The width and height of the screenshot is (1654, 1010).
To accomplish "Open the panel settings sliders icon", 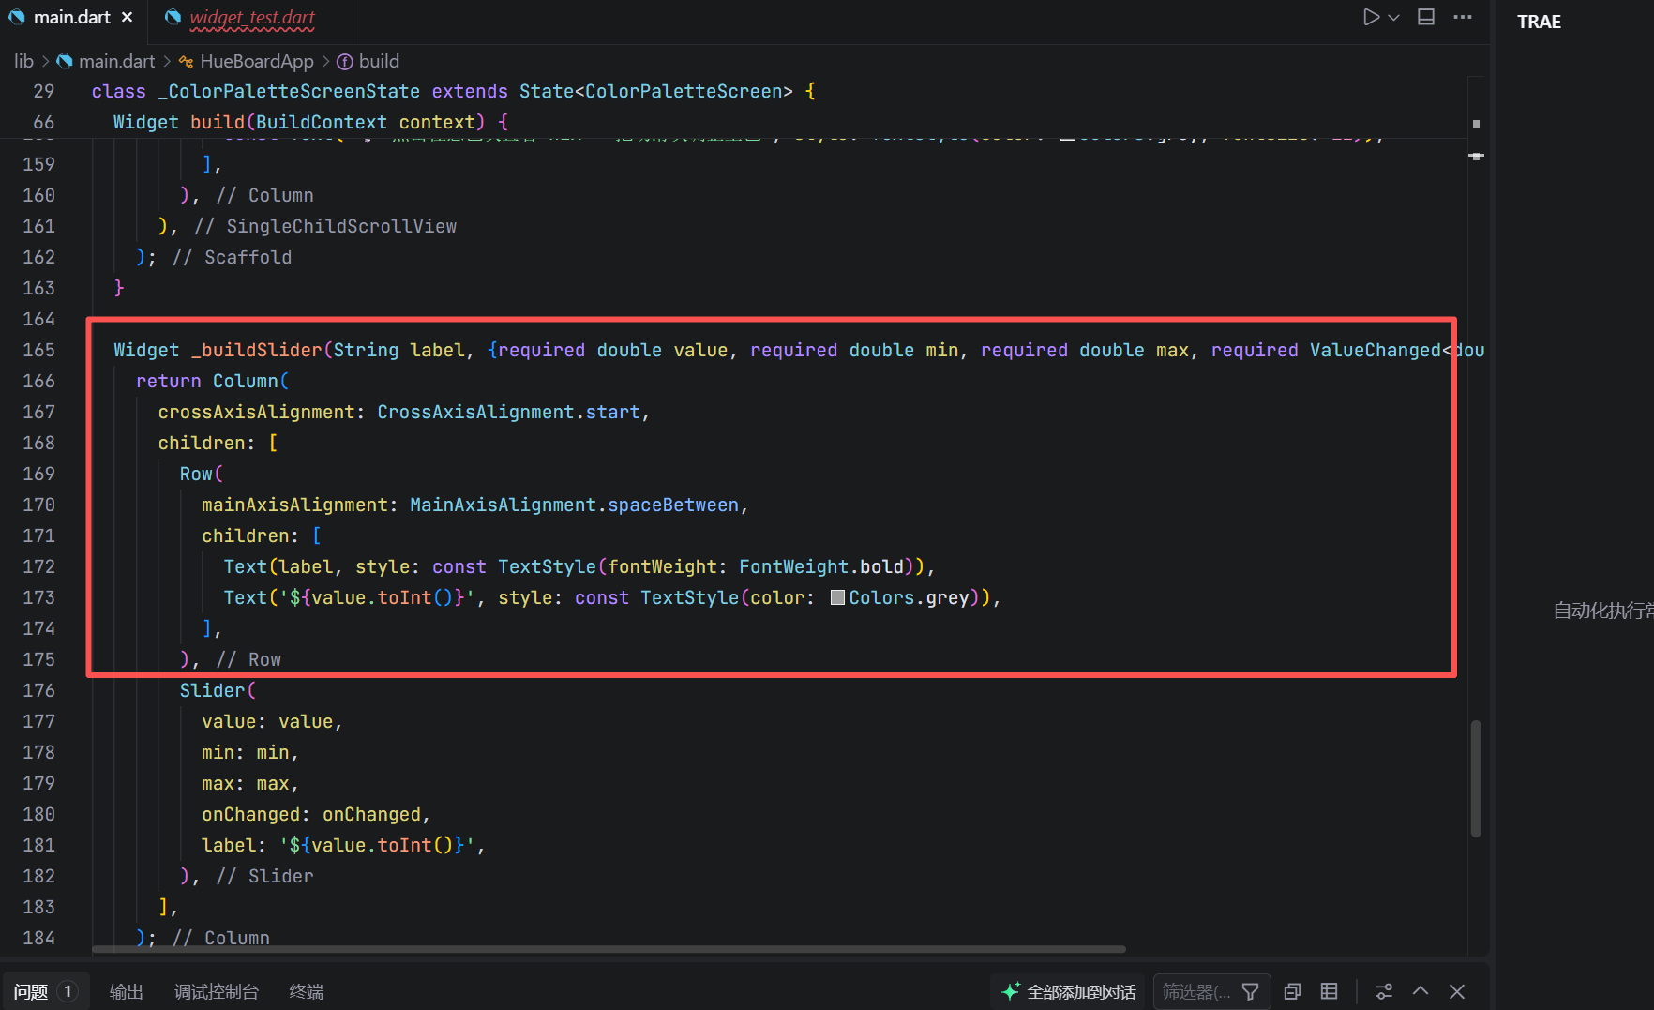I will [x=1384, y=991].
